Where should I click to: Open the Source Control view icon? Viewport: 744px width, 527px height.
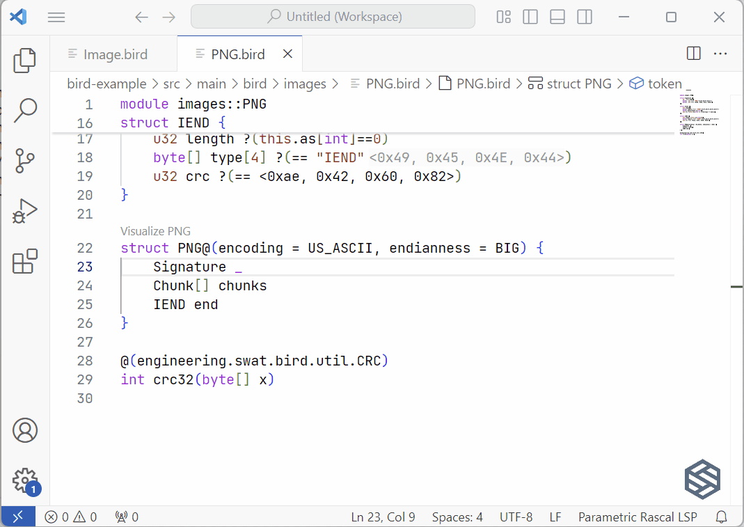(x=25, y=161)
